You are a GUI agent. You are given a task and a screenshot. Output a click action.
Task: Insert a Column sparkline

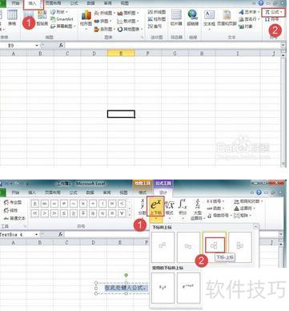[157, 19]
